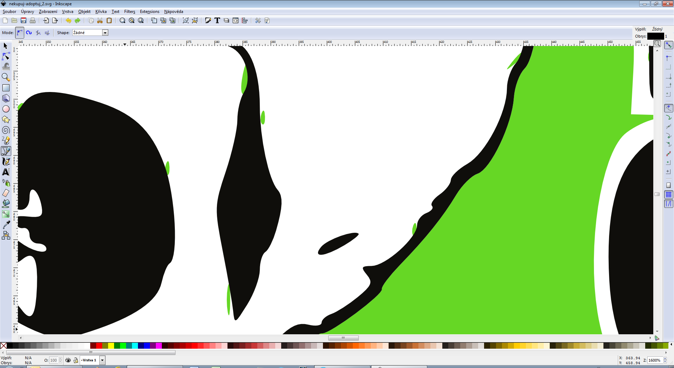This screenshot has width=674, height=368.
Task: Open the Align and Distribute icon
Action: pos(245,20)
